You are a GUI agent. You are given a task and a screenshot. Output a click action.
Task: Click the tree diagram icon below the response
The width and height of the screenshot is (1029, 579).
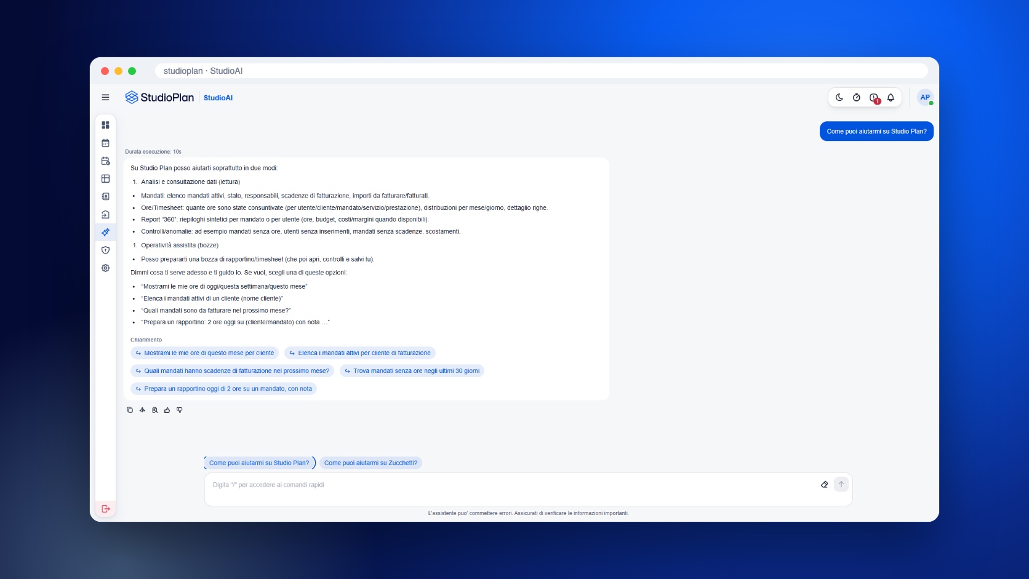coord(142,410)
